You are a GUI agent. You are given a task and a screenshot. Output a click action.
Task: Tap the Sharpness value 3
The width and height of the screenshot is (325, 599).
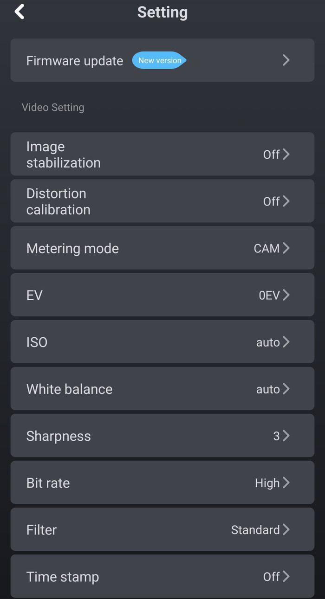click(276, 436)
